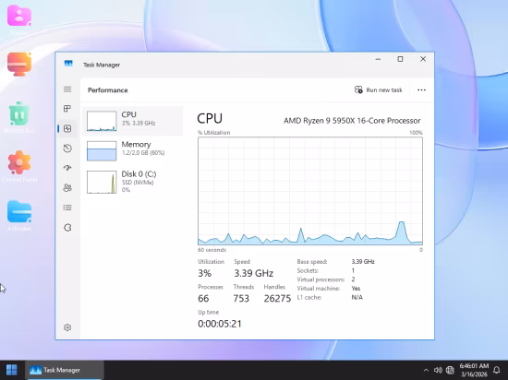The image size is (508, 380).
Task: Open Task Manager Settings gear
Action: [67, 327]
